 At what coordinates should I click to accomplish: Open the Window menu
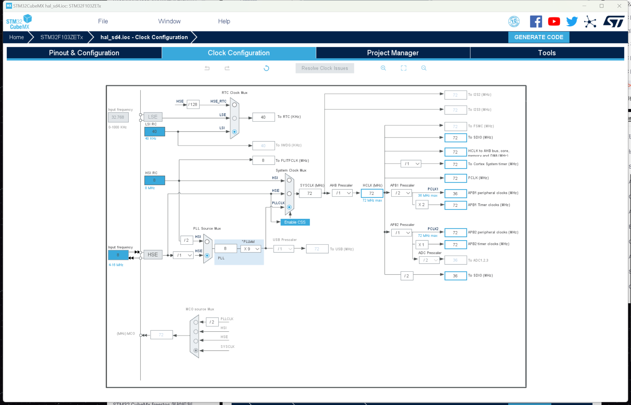[x=169, y=21]
